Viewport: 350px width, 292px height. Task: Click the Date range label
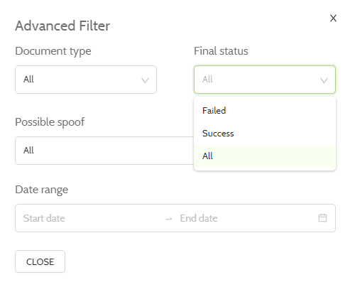pyautogui.click(x=42, y=190)
